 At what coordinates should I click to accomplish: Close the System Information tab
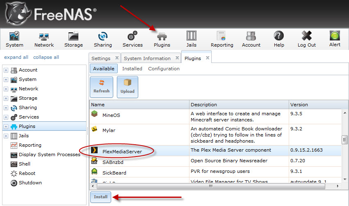177,58
